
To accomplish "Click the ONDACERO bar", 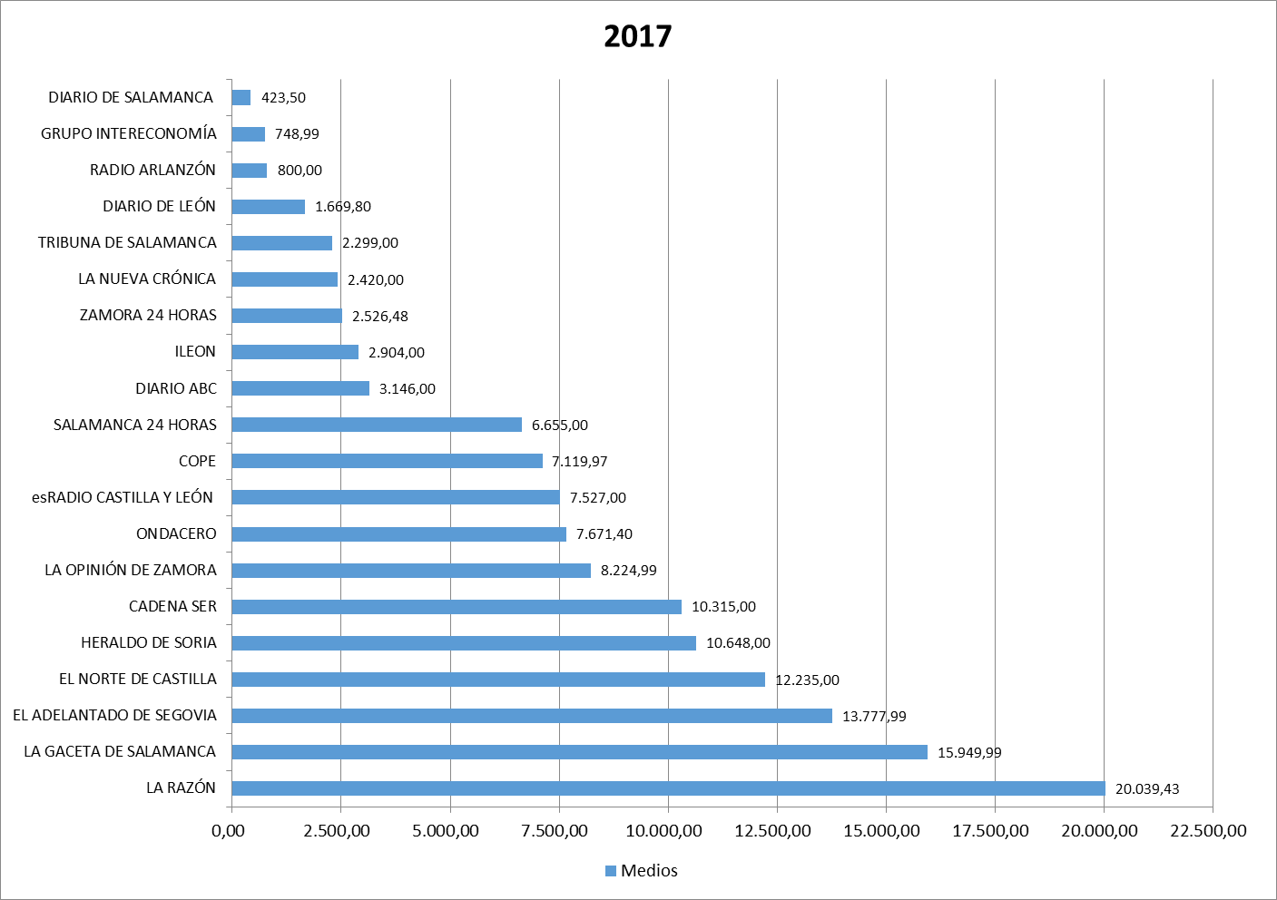I will pos(398,534).
